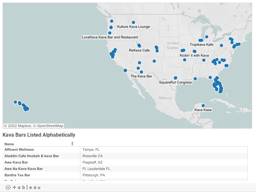Click The Kava Bar map label
Screen dimensions: 256x192
click(141, 76)
